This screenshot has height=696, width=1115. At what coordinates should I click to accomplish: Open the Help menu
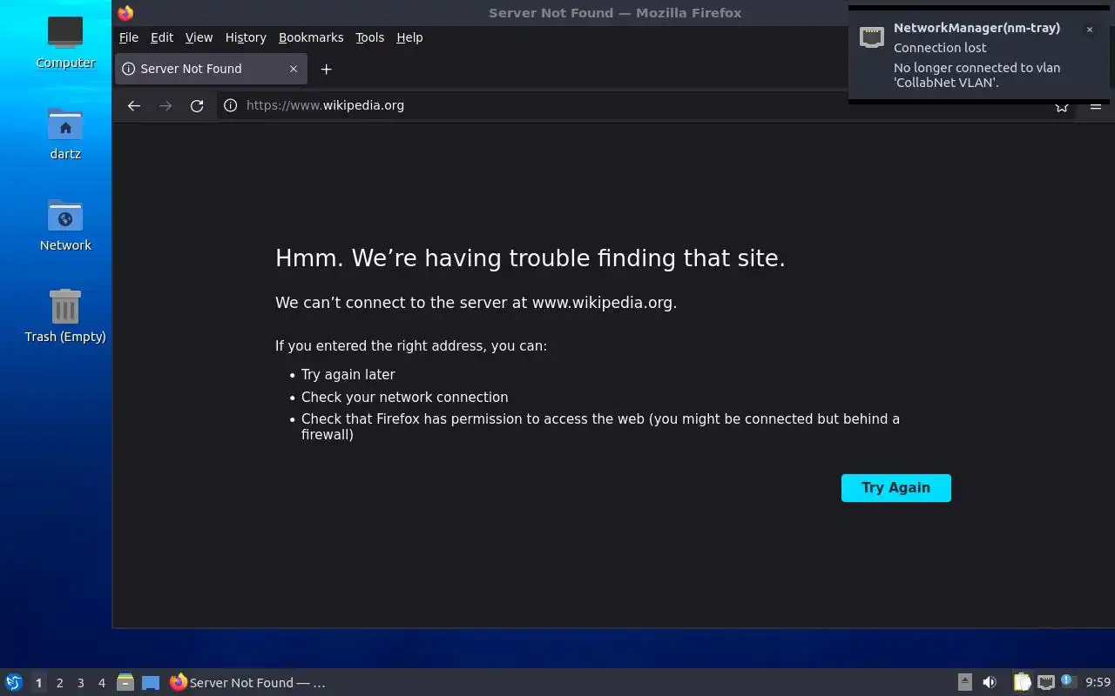click(409, 37)
